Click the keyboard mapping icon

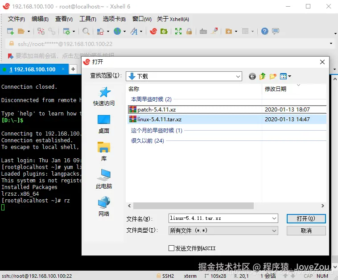[x=203, y=32]
